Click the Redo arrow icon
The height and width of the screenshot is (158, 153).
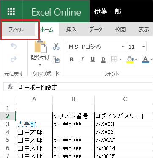(14, 59)
